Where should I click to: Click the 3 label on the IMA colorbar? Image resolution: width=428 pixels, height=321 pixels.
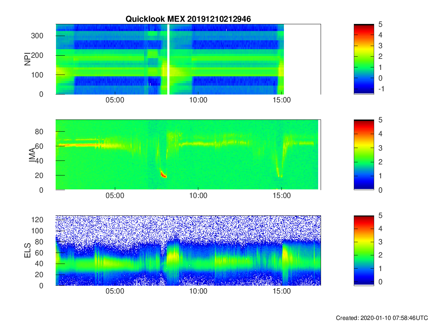tap(380, 148)
